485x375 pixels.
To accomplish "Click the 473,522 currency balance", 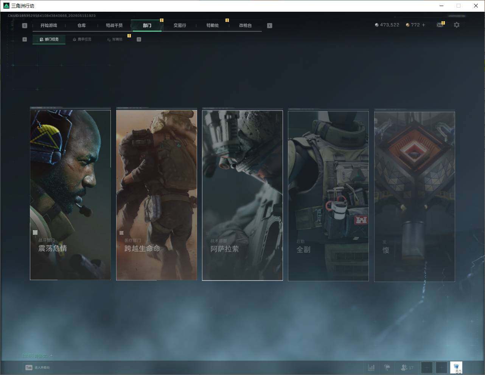I will [x=389, y=25].
